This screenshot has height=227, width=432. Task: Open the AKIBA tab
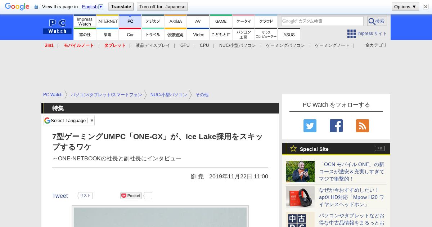176,21
